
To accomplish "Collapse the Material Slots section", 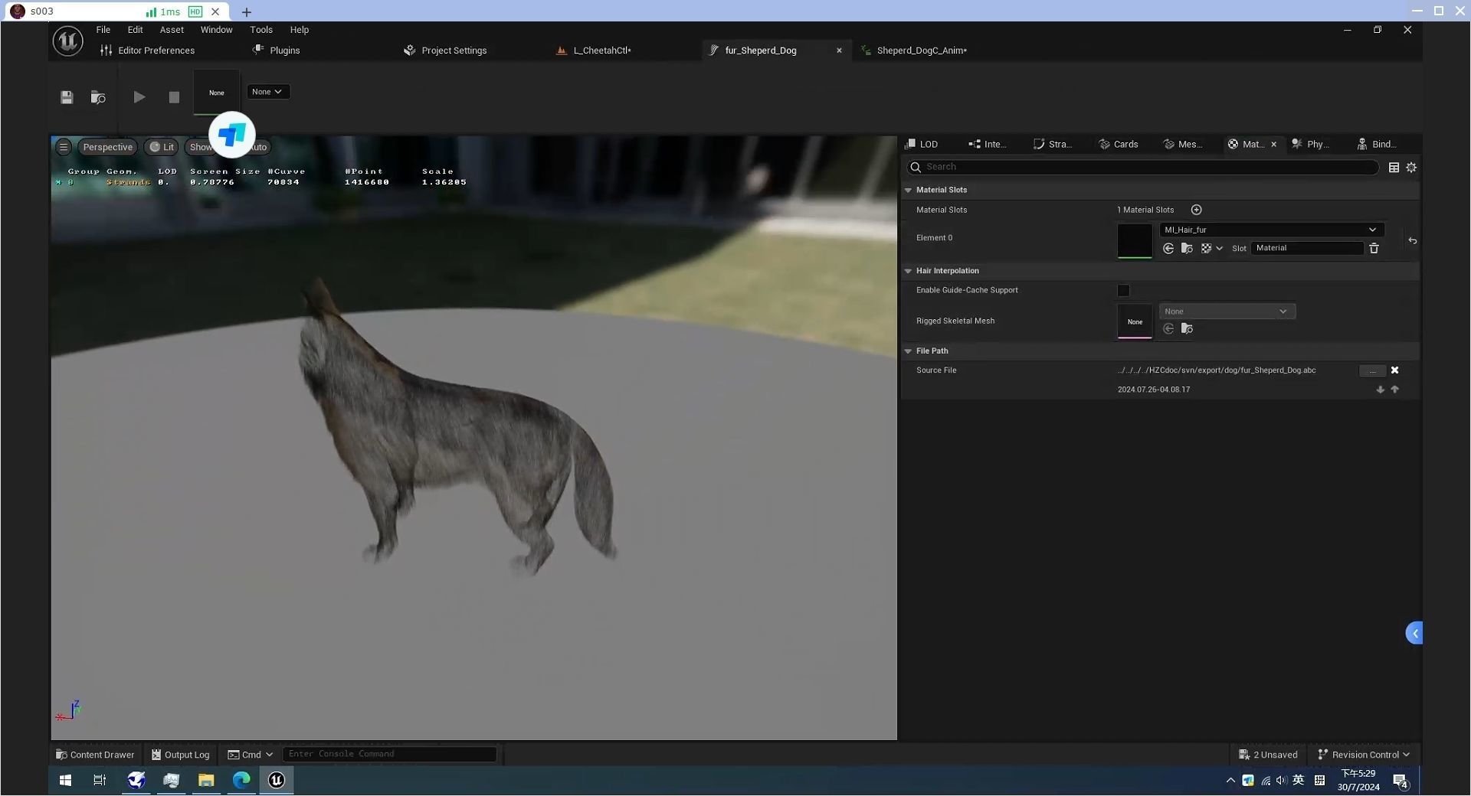I will [x=909, y=190].
